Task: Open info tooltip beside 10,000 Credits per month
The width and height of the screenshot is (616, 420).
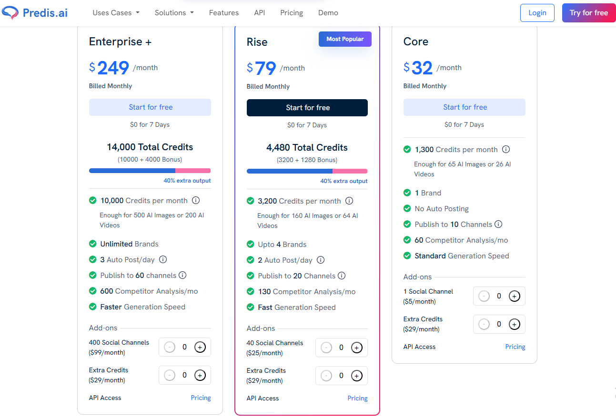Action: [x=196, y=200]
